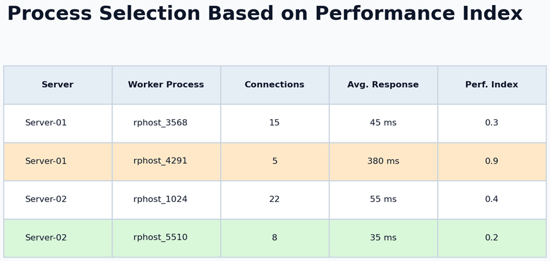This screenshot has width=550, height=261.
Task: Click the Perf. Index column header
Action: [492, 85]
